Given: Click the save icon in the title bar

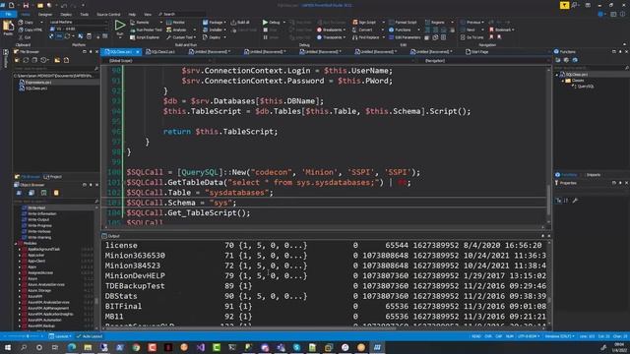Looking at the screenshot, I should point(26,5).
